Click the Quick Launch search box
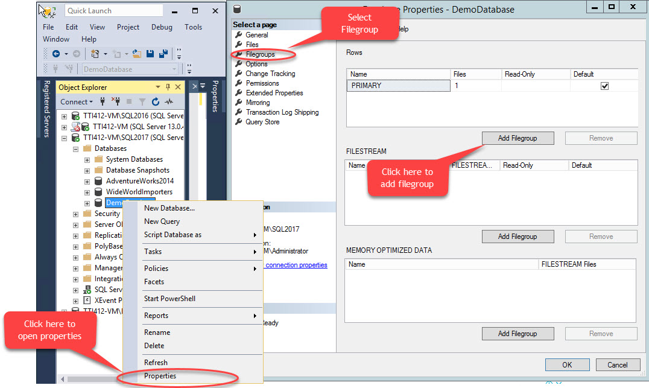649x388 pixels. coord(113,11)
